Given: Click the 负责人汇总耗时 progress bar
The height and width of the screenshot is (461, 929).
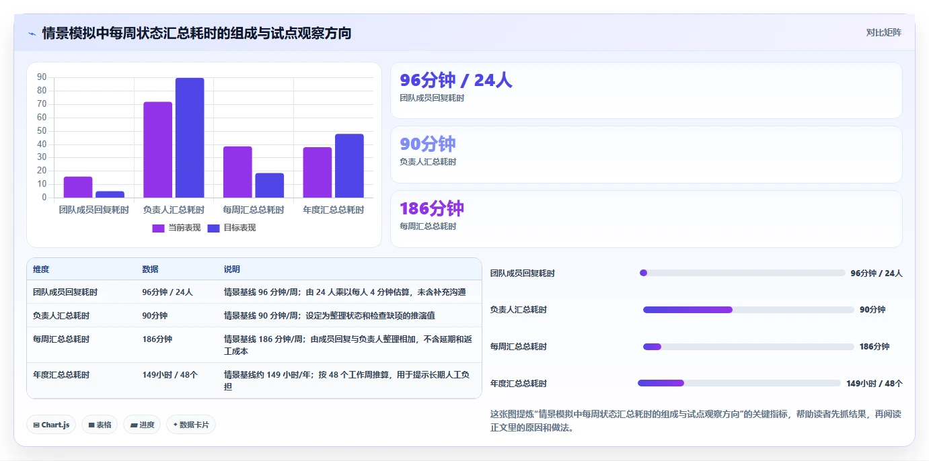Looking at the screenshot, I should point(749,310).
